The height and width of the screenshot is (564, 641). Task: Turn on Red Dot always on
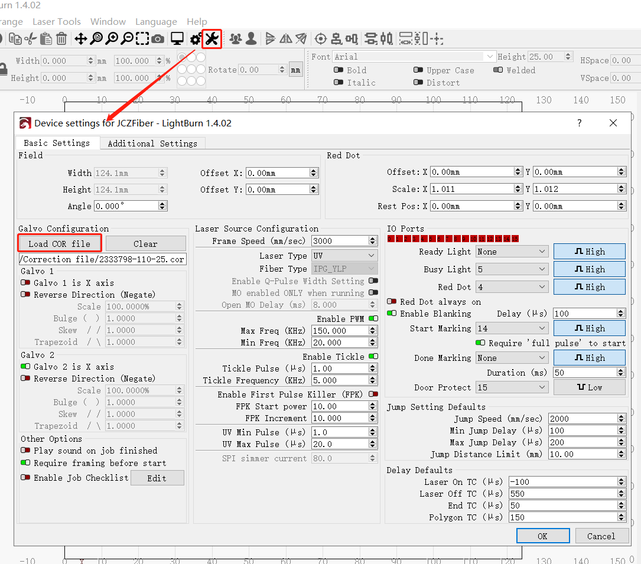392,301
